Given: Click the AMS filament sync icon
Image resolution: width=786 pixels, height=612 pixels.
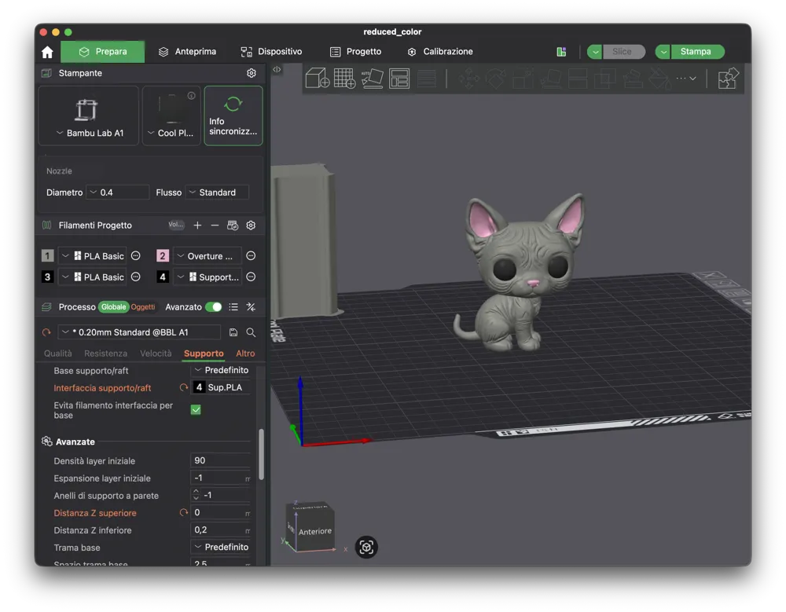Looking at the screenshot, I should coord(233,225).
